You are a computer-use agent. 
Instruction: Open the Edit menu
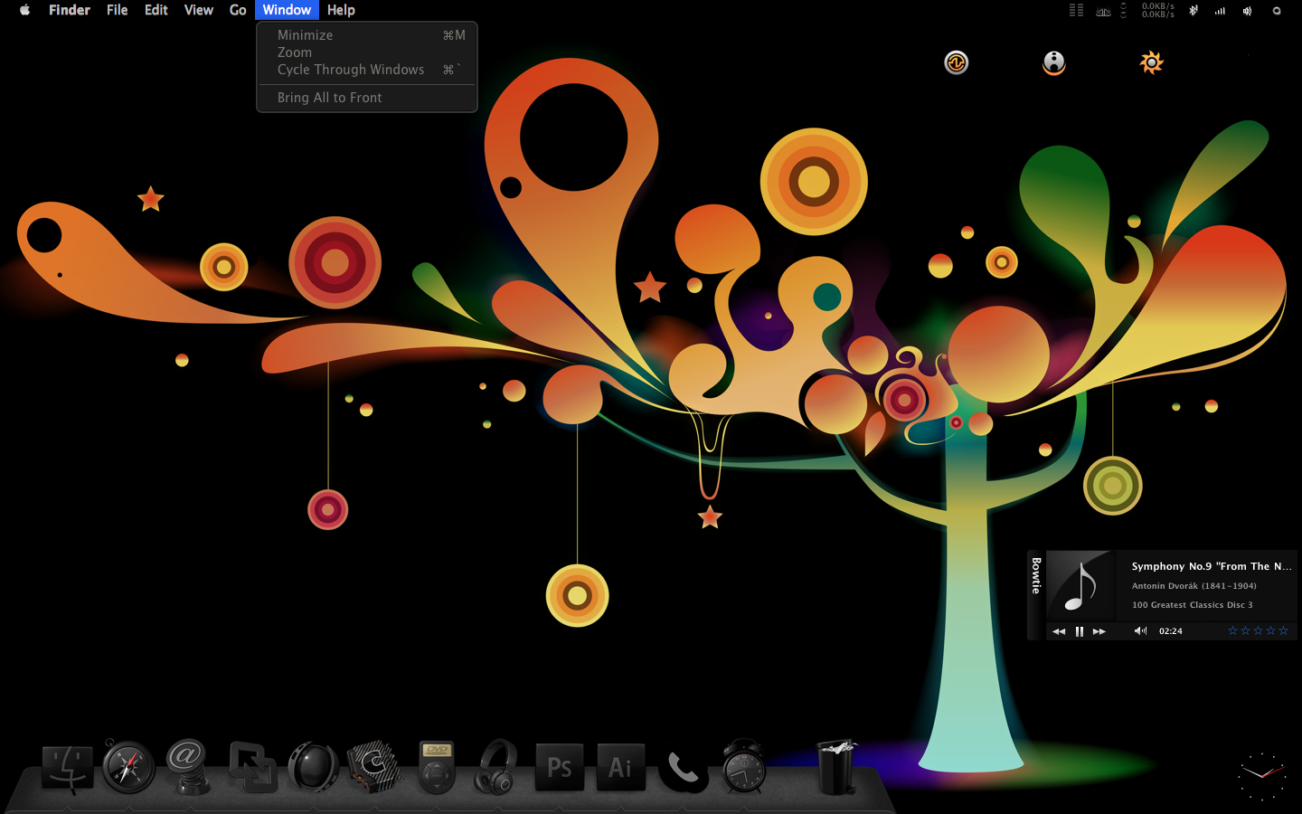pos(156,10)
